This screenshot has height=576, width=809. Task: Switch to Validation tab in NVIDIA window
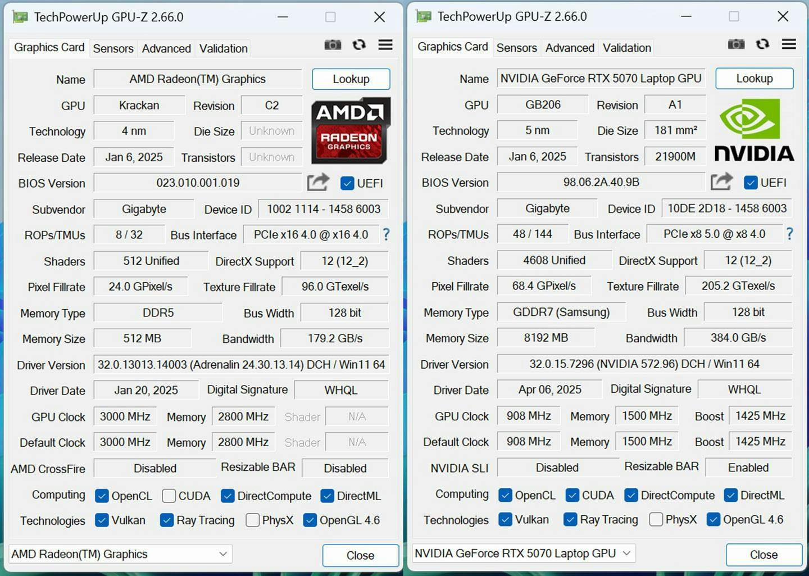626,48
